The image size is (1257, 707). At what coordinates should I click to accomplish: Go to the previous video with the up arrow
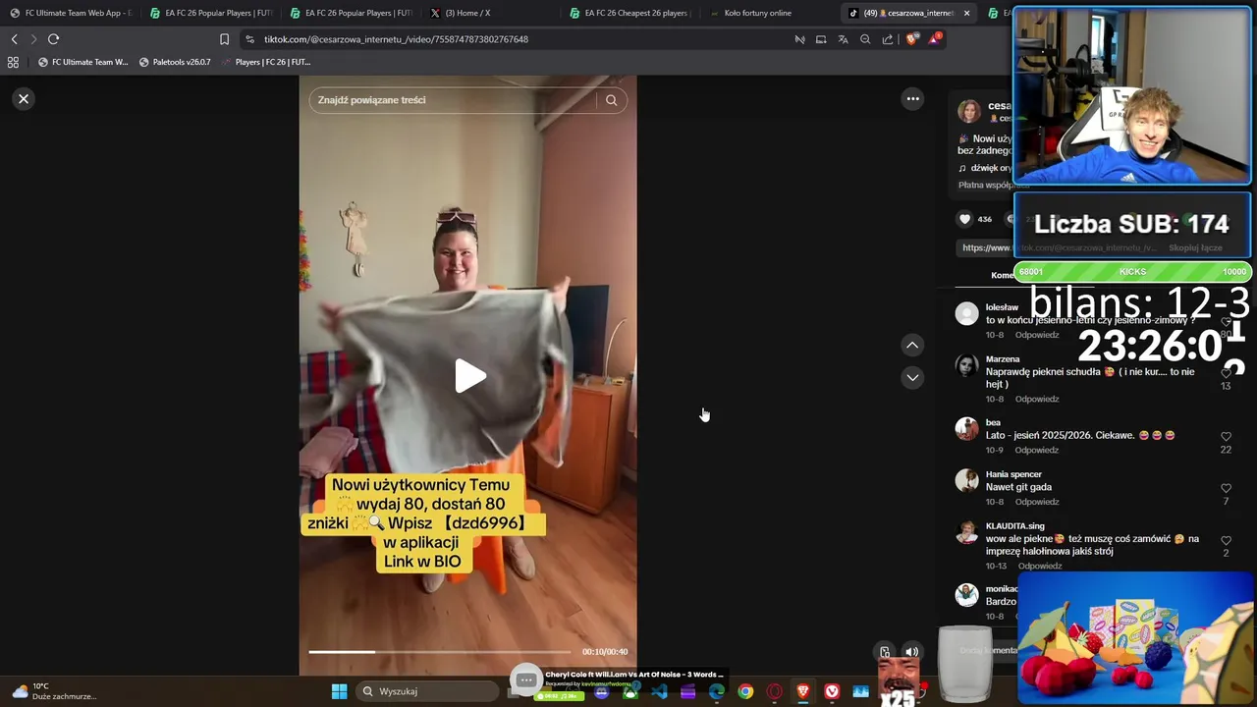912,345
